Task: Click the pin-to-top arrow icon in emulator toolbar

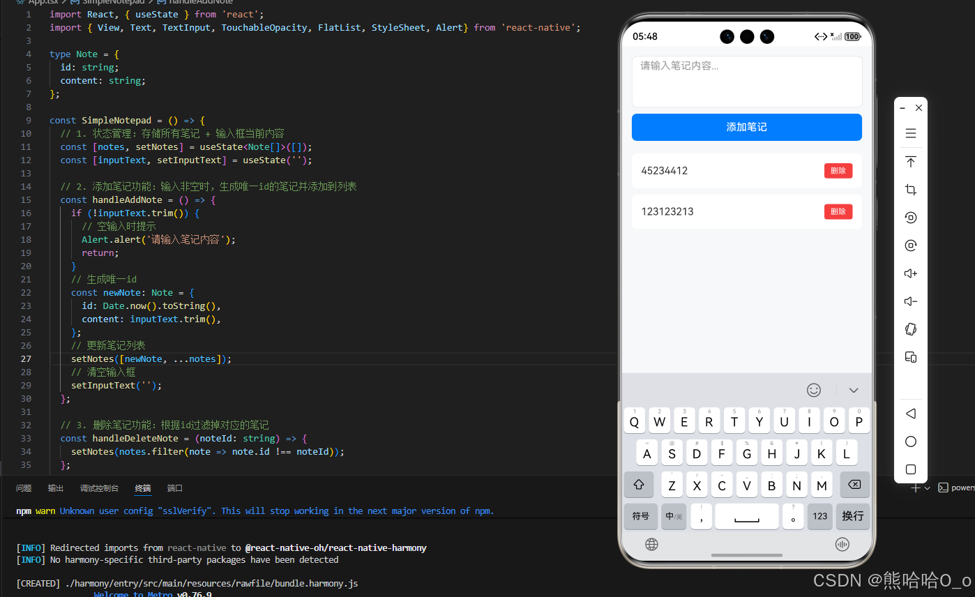Action: [x=910, y=162]
